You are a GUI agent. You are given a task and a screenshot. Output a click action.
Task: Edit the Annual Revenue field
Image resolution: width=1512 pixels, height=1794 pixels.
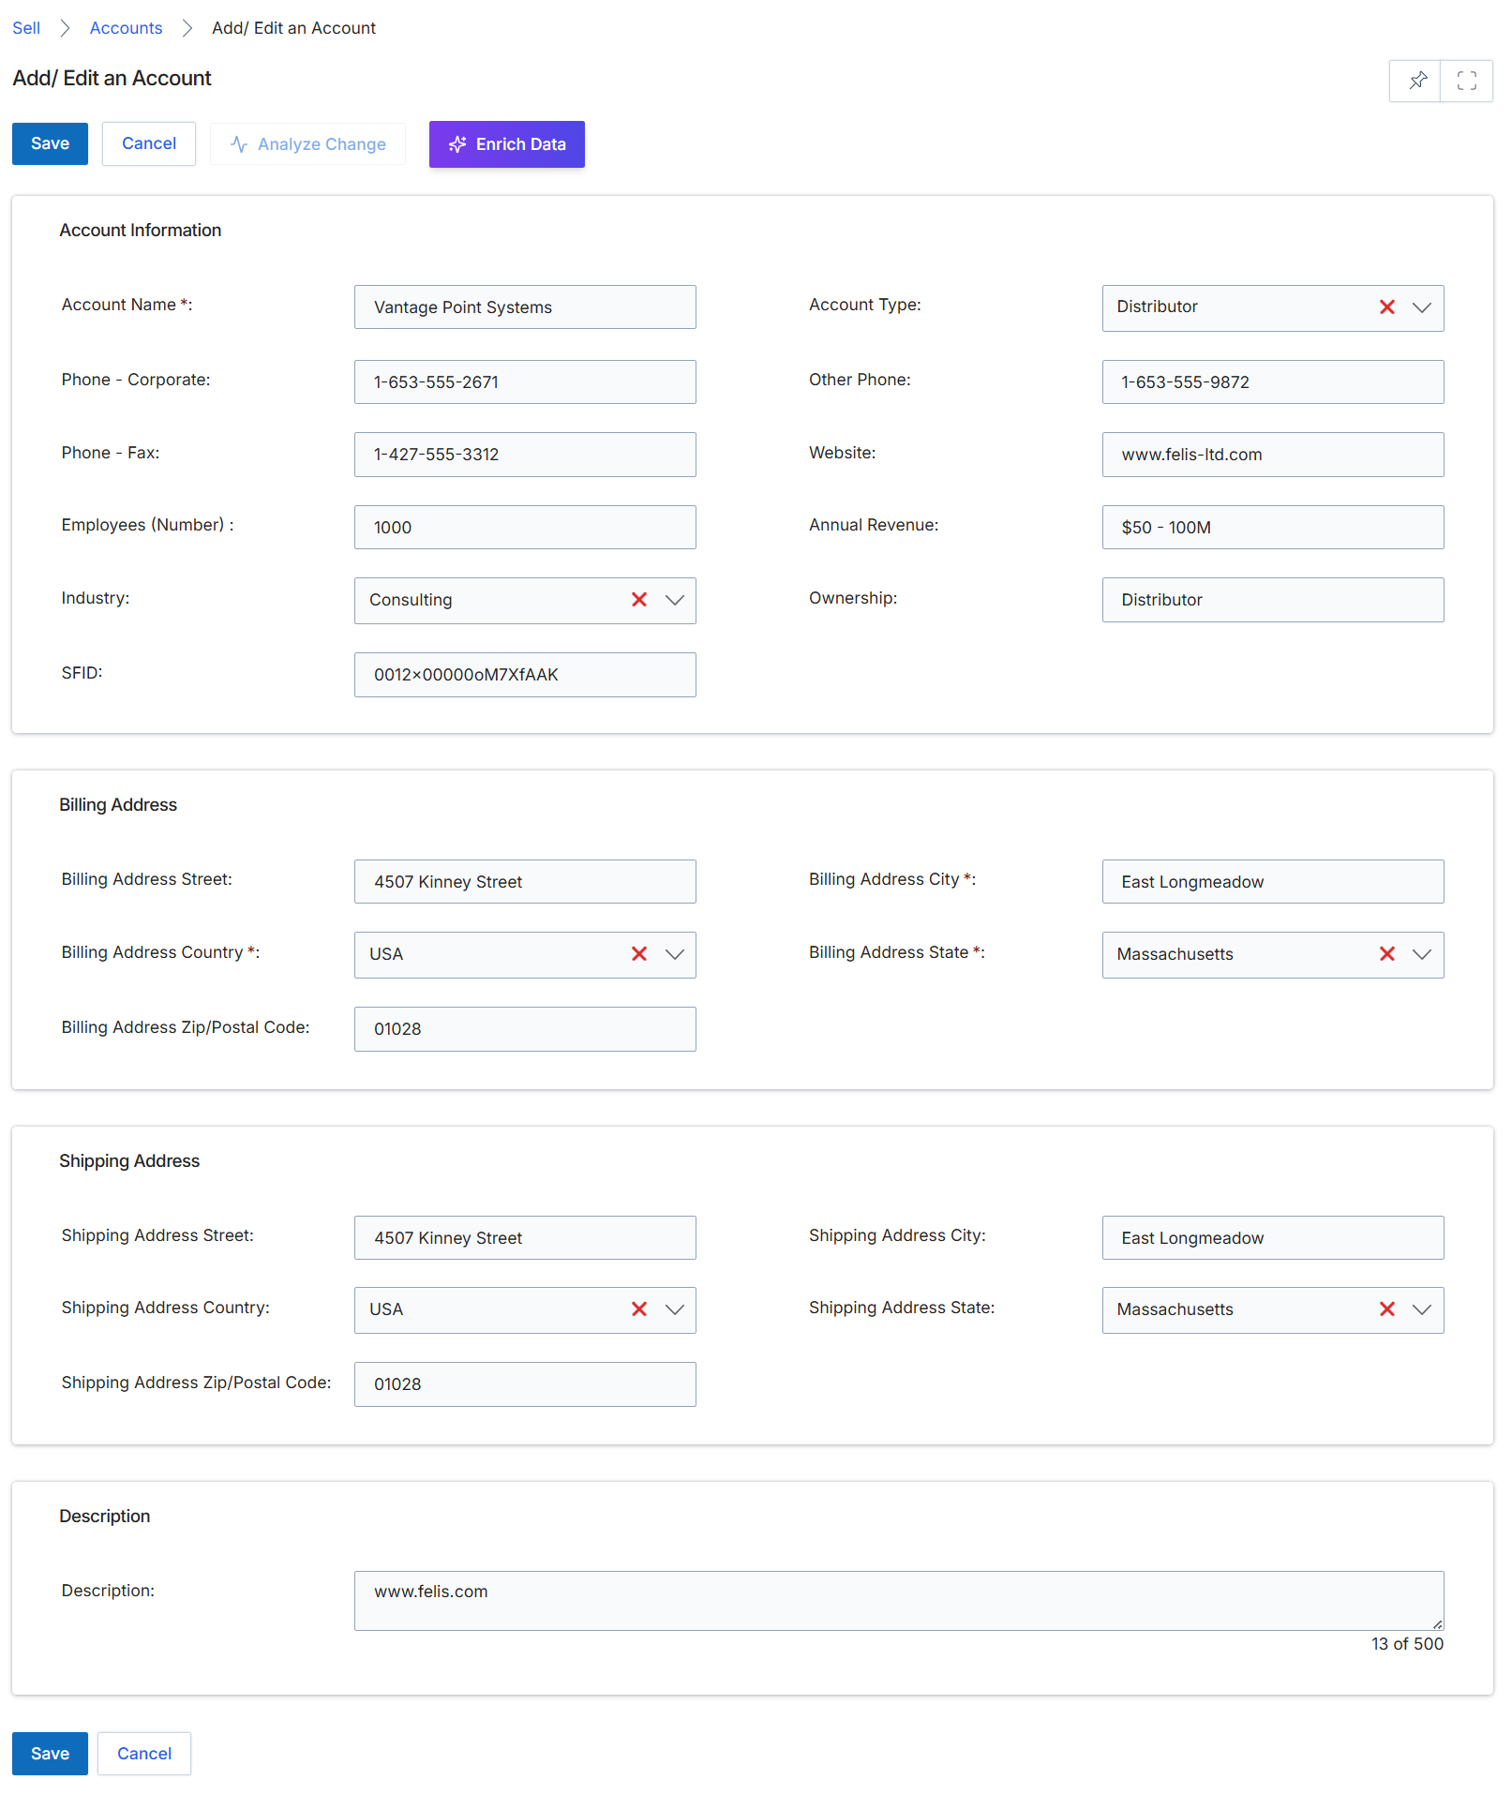[x=1273, y=528]
